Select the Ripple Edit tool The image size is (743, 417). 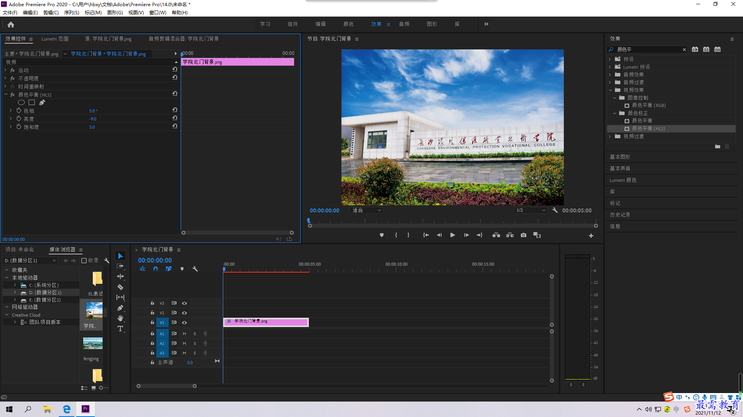(120, 276)
